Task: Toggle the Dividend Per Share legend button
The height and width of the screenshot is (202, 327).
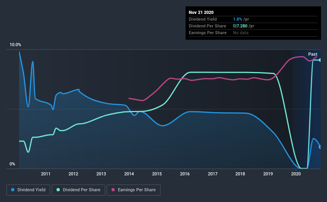Action: click(x=78, y=190)
